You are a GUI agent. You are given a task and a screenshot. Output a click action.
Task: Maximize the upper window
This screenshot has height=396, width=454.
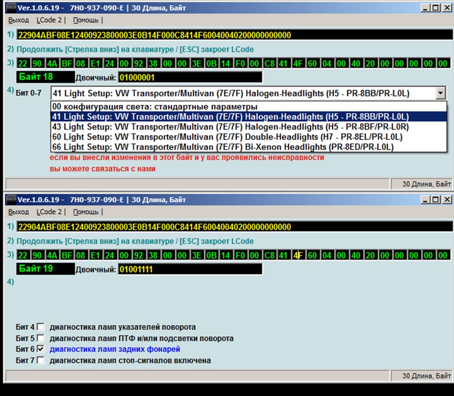coord(436,8)
